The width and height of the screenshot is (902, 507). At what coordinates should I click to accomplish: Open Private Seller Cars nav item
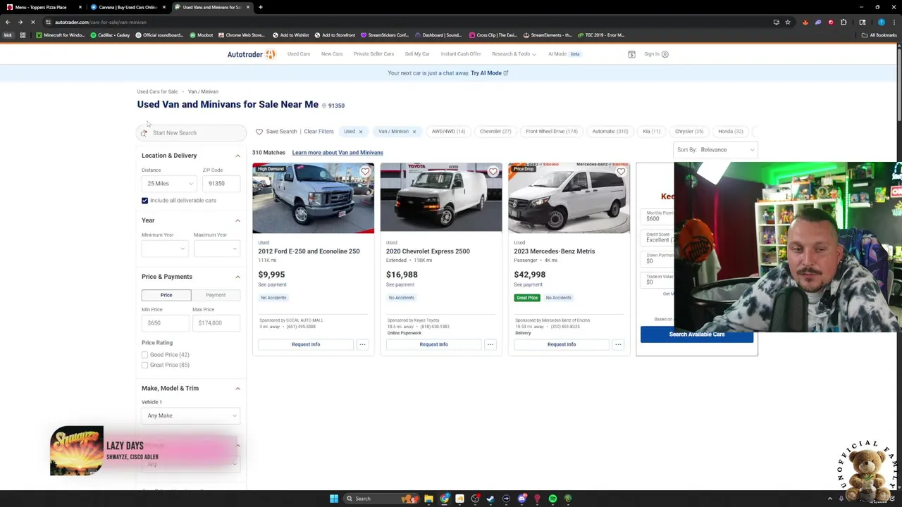pyautogui.click(x=373, y=54)
